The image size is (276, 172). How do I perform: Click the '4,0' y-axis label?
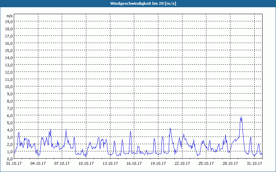(10, 130)
